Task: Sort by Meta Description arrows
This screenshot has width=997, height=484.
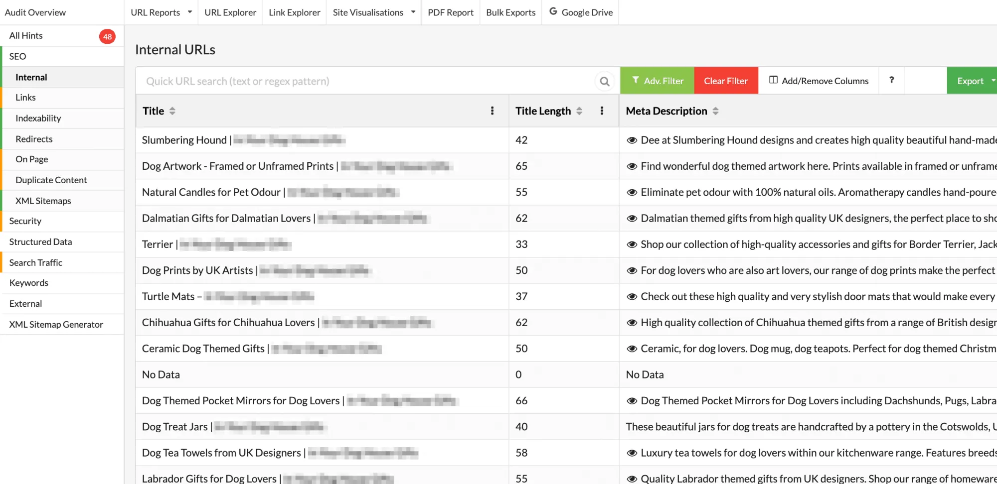Action: [715, 111]
